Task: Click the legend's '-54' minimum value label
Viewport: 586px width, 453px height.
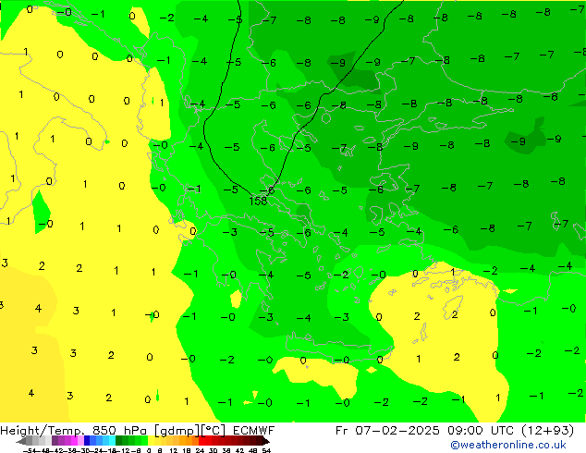Action: [30, 451]
